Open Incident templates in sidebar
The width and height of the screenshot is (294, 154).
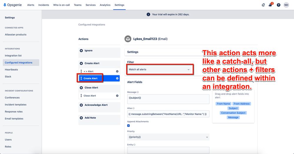[x=16, y=105]
